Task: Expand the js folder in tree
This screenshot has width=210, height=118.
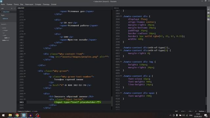Action: click(4, 33)
